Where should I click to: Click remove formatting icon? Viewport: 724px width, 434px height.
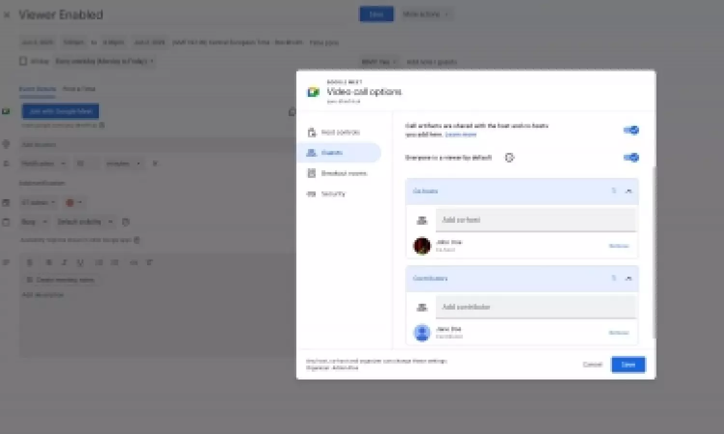coord(150,263)
